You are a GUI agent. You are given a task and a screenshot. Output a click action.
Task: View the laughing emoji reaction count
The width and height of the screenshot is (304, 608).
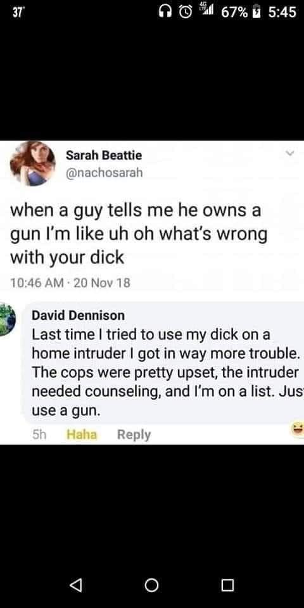coord(298,429)
